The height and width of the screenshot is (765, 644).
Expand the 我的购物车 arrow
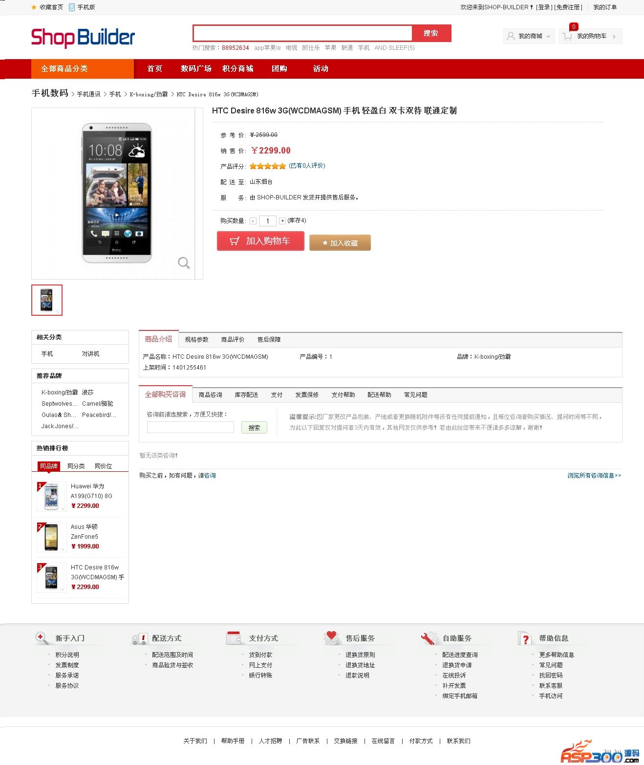click(614, 36)
